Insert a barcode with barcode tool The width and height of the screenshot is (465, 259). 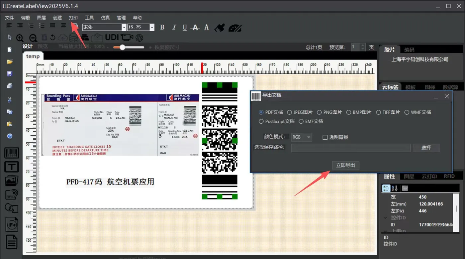click(11, 153)
